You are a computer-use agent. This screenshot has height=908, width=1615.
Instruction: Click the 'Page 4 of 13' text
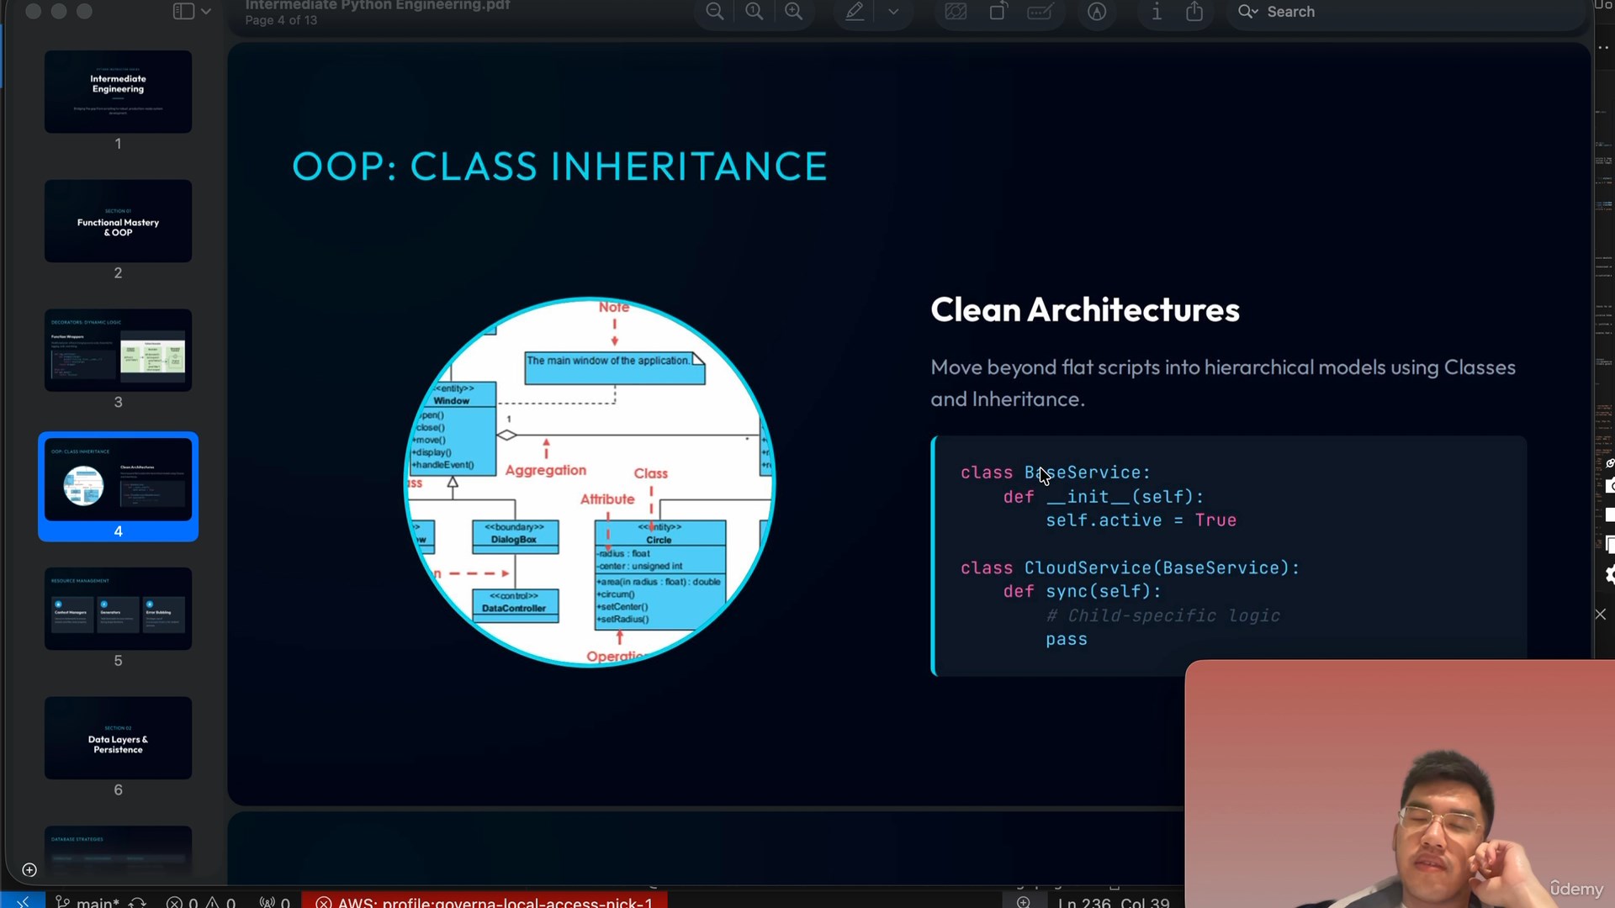pyautogui.click(x=281, y=20)
